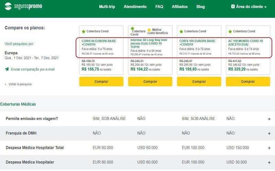Click Enviar comparação por e-mail link
The image size is (275, 171).
(x=33, y=69)
